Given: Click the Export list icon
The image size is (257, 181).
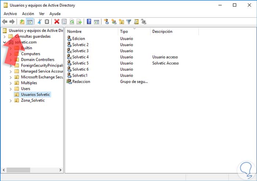Looking at the screenshot, I should click(x=79, y=21).
